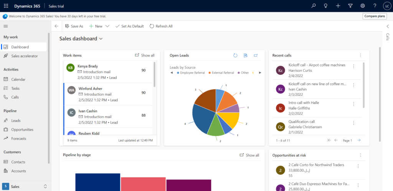Open Accounts in the sidebar
The height and width of the screenshot is (191, 393).
pyautogui.click(x=23, y=171)
